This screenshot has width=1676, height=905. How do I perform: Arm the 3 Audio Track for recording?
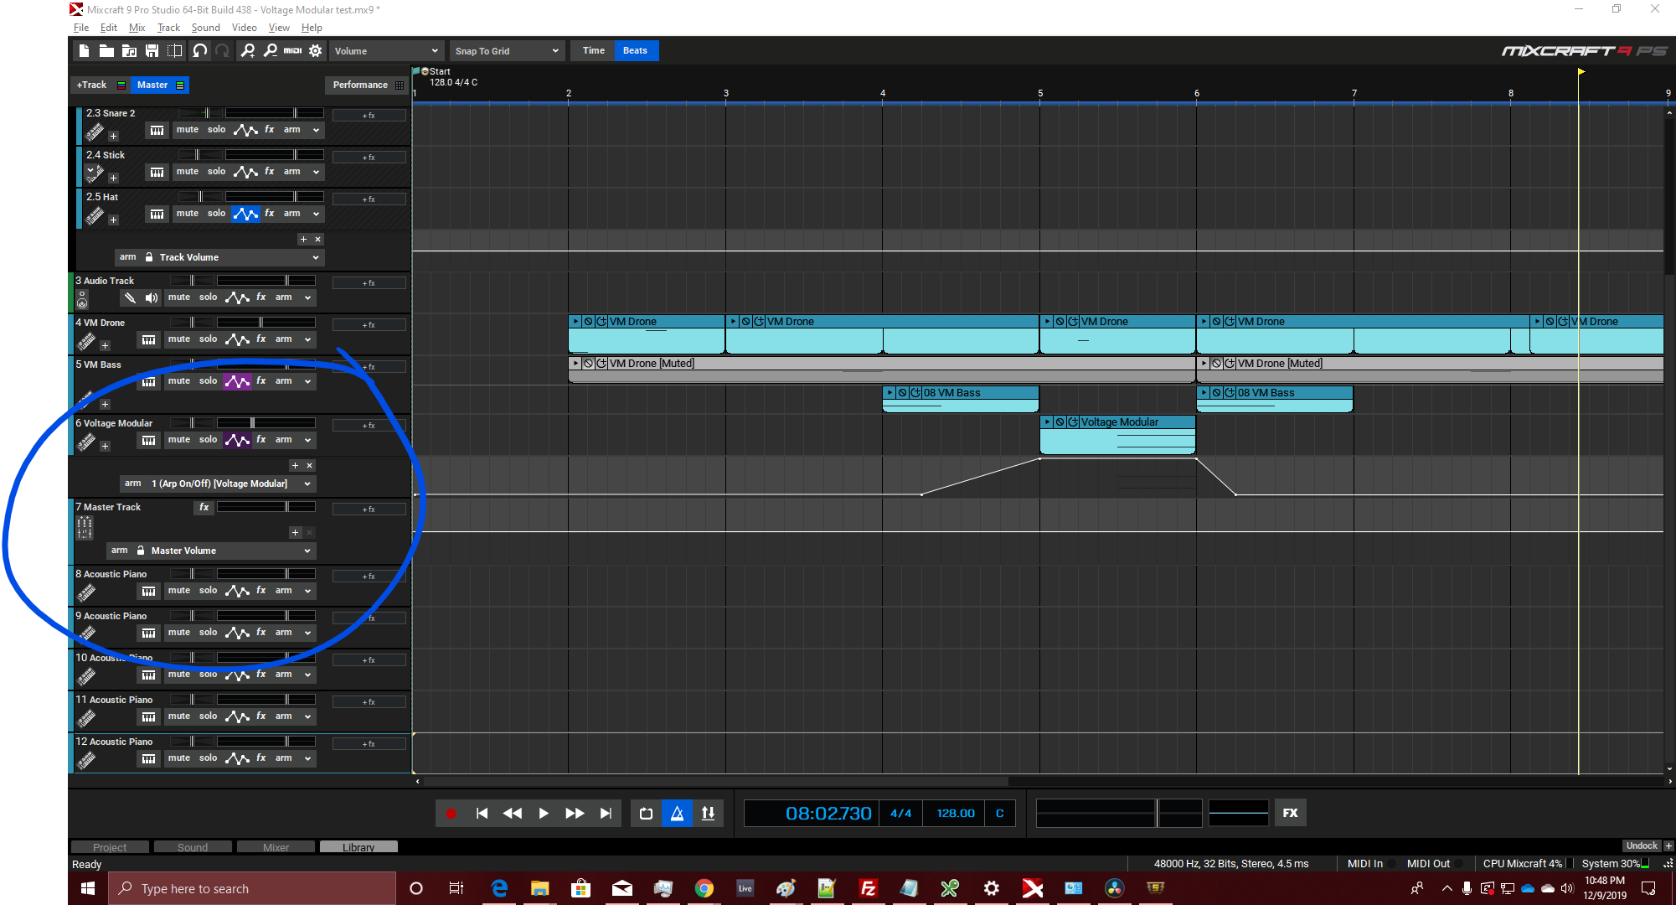pos(284,297)
